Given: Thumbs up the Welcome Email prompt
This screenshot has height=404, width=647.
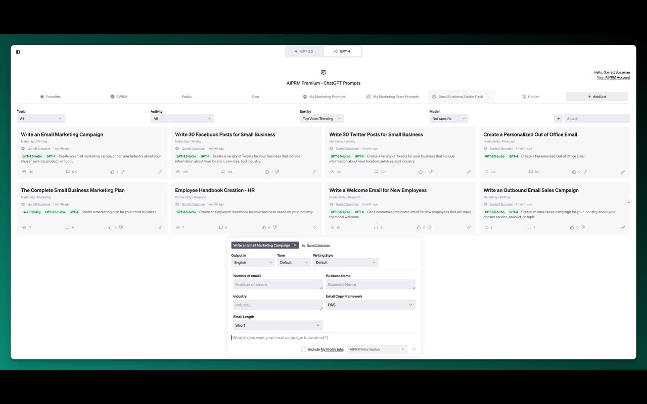Looking at the screenshot, I should pyautogui.click(x=419, y=227).
